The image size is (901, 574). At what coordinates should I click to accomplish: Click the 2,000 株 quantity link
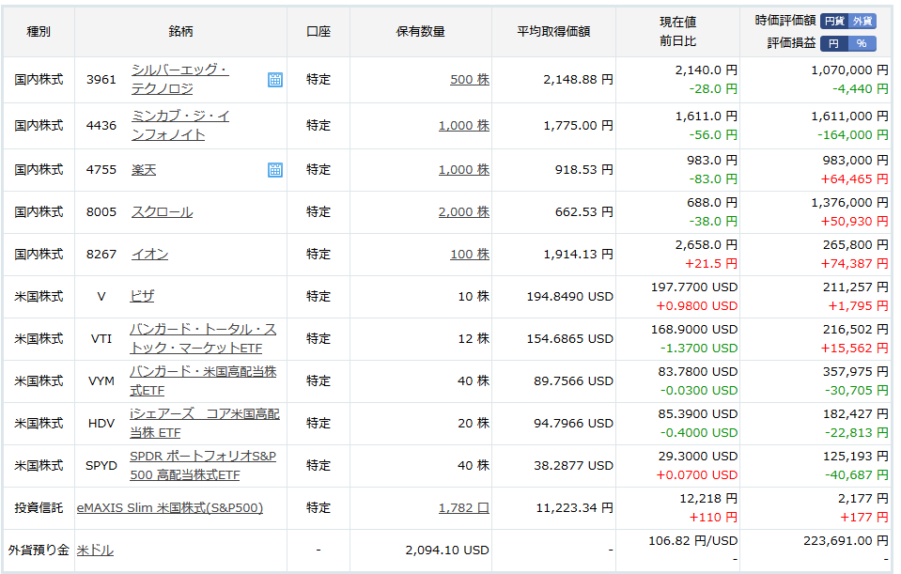pyautogui.click(x=464, y=212)
